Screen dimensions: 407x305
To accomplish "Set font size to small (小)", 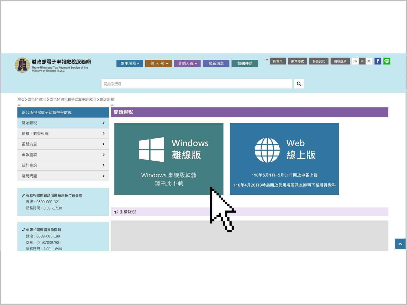I will [355, 61].
